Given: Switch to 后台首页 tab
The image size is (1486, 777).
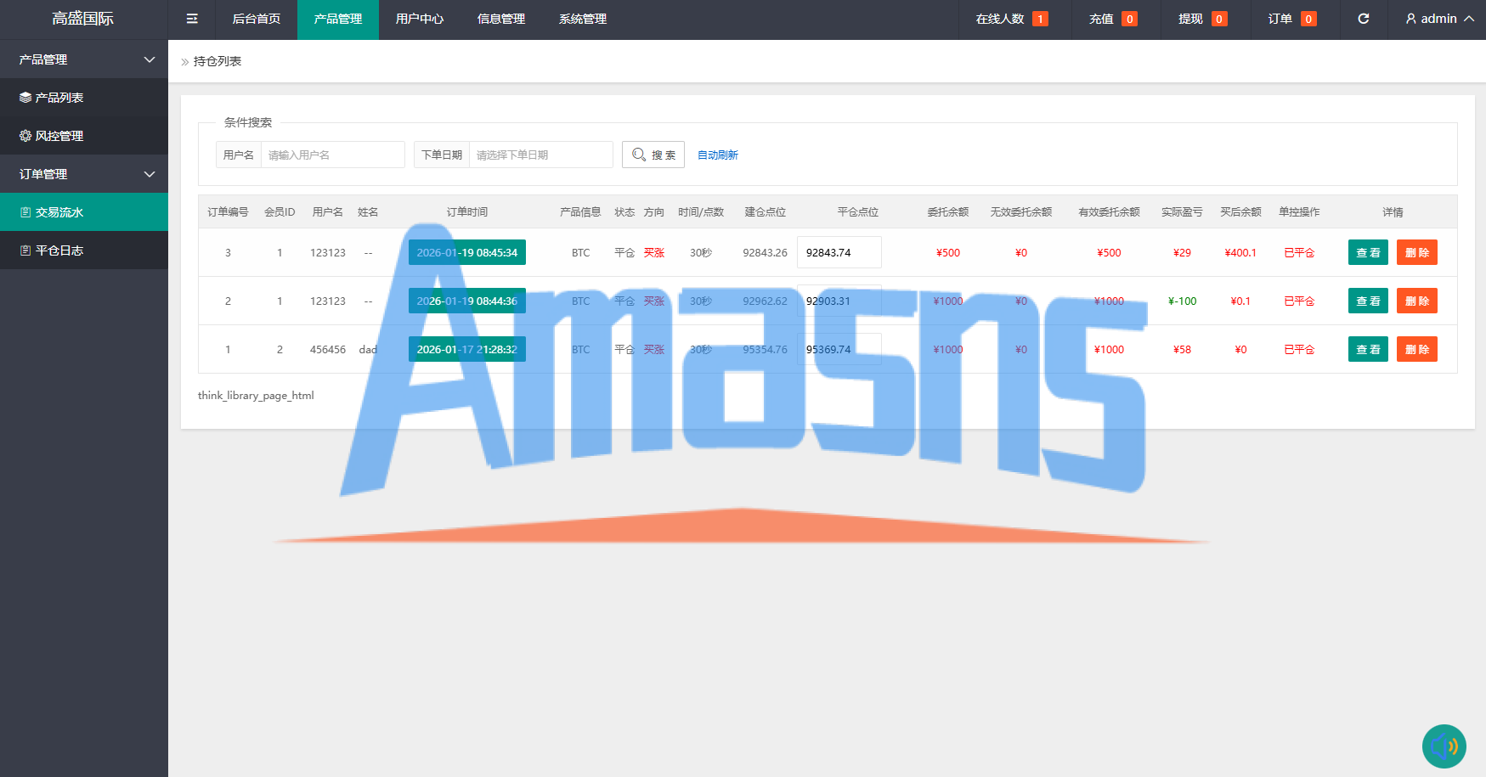Looking at the screenshot, I should (257, 19).
